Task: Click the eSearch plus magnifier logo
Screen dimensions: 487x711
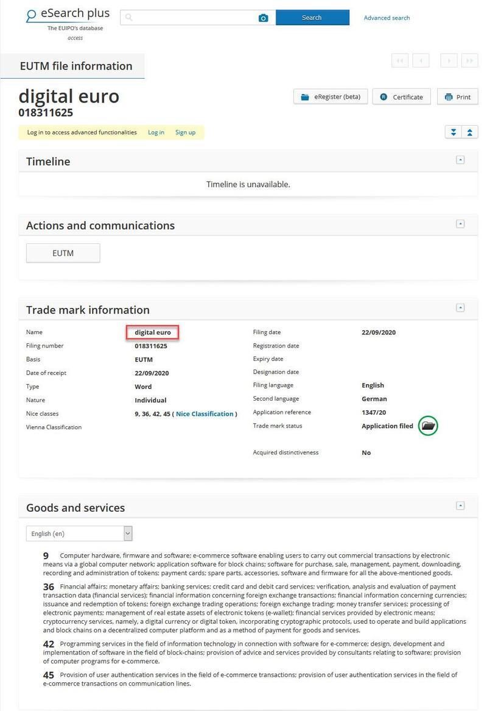Action: pyautogui.click(x=31, y=16)
